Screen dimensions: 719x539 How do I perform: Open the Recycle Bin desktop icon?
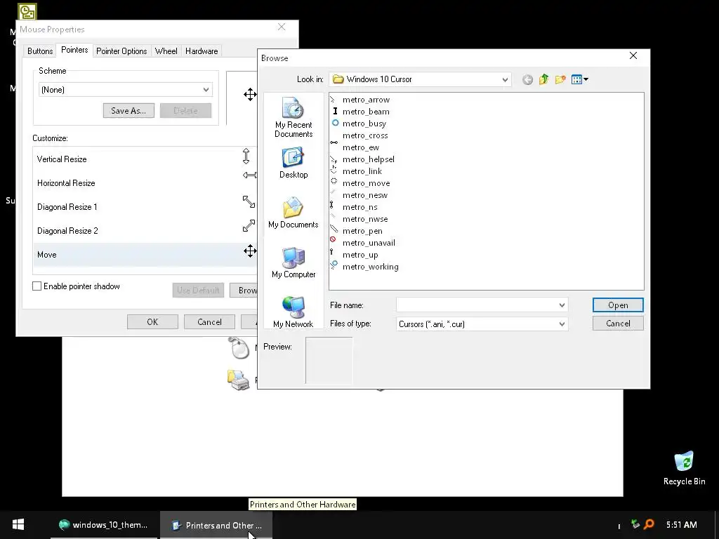coord(684,468)
